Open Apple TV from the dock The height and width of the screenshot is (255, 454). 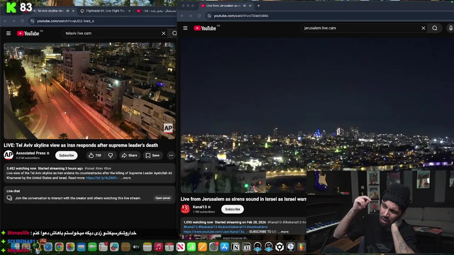point(136,247)
